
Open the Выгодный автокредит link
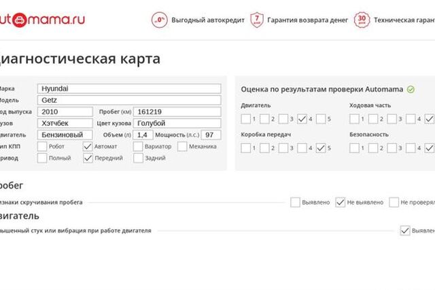tap(208, 20)
